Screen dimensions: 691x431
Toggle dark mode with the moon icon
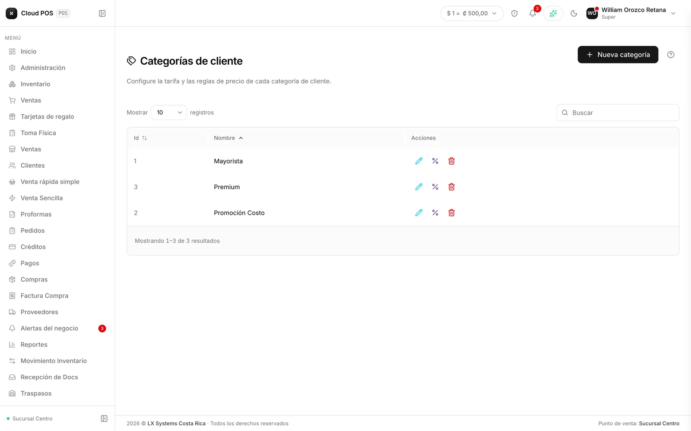[x=574, y=13]
